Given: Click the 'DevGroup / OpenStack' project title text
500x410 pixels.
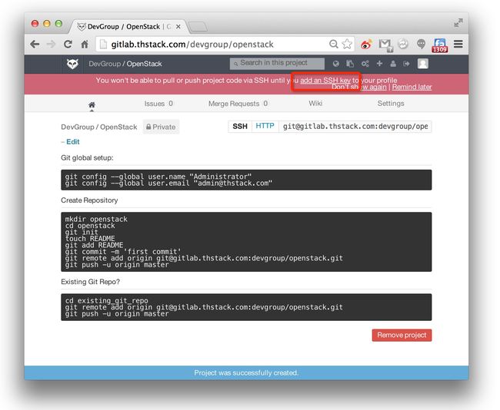Looking at the screenshot, I should [99, 127].
